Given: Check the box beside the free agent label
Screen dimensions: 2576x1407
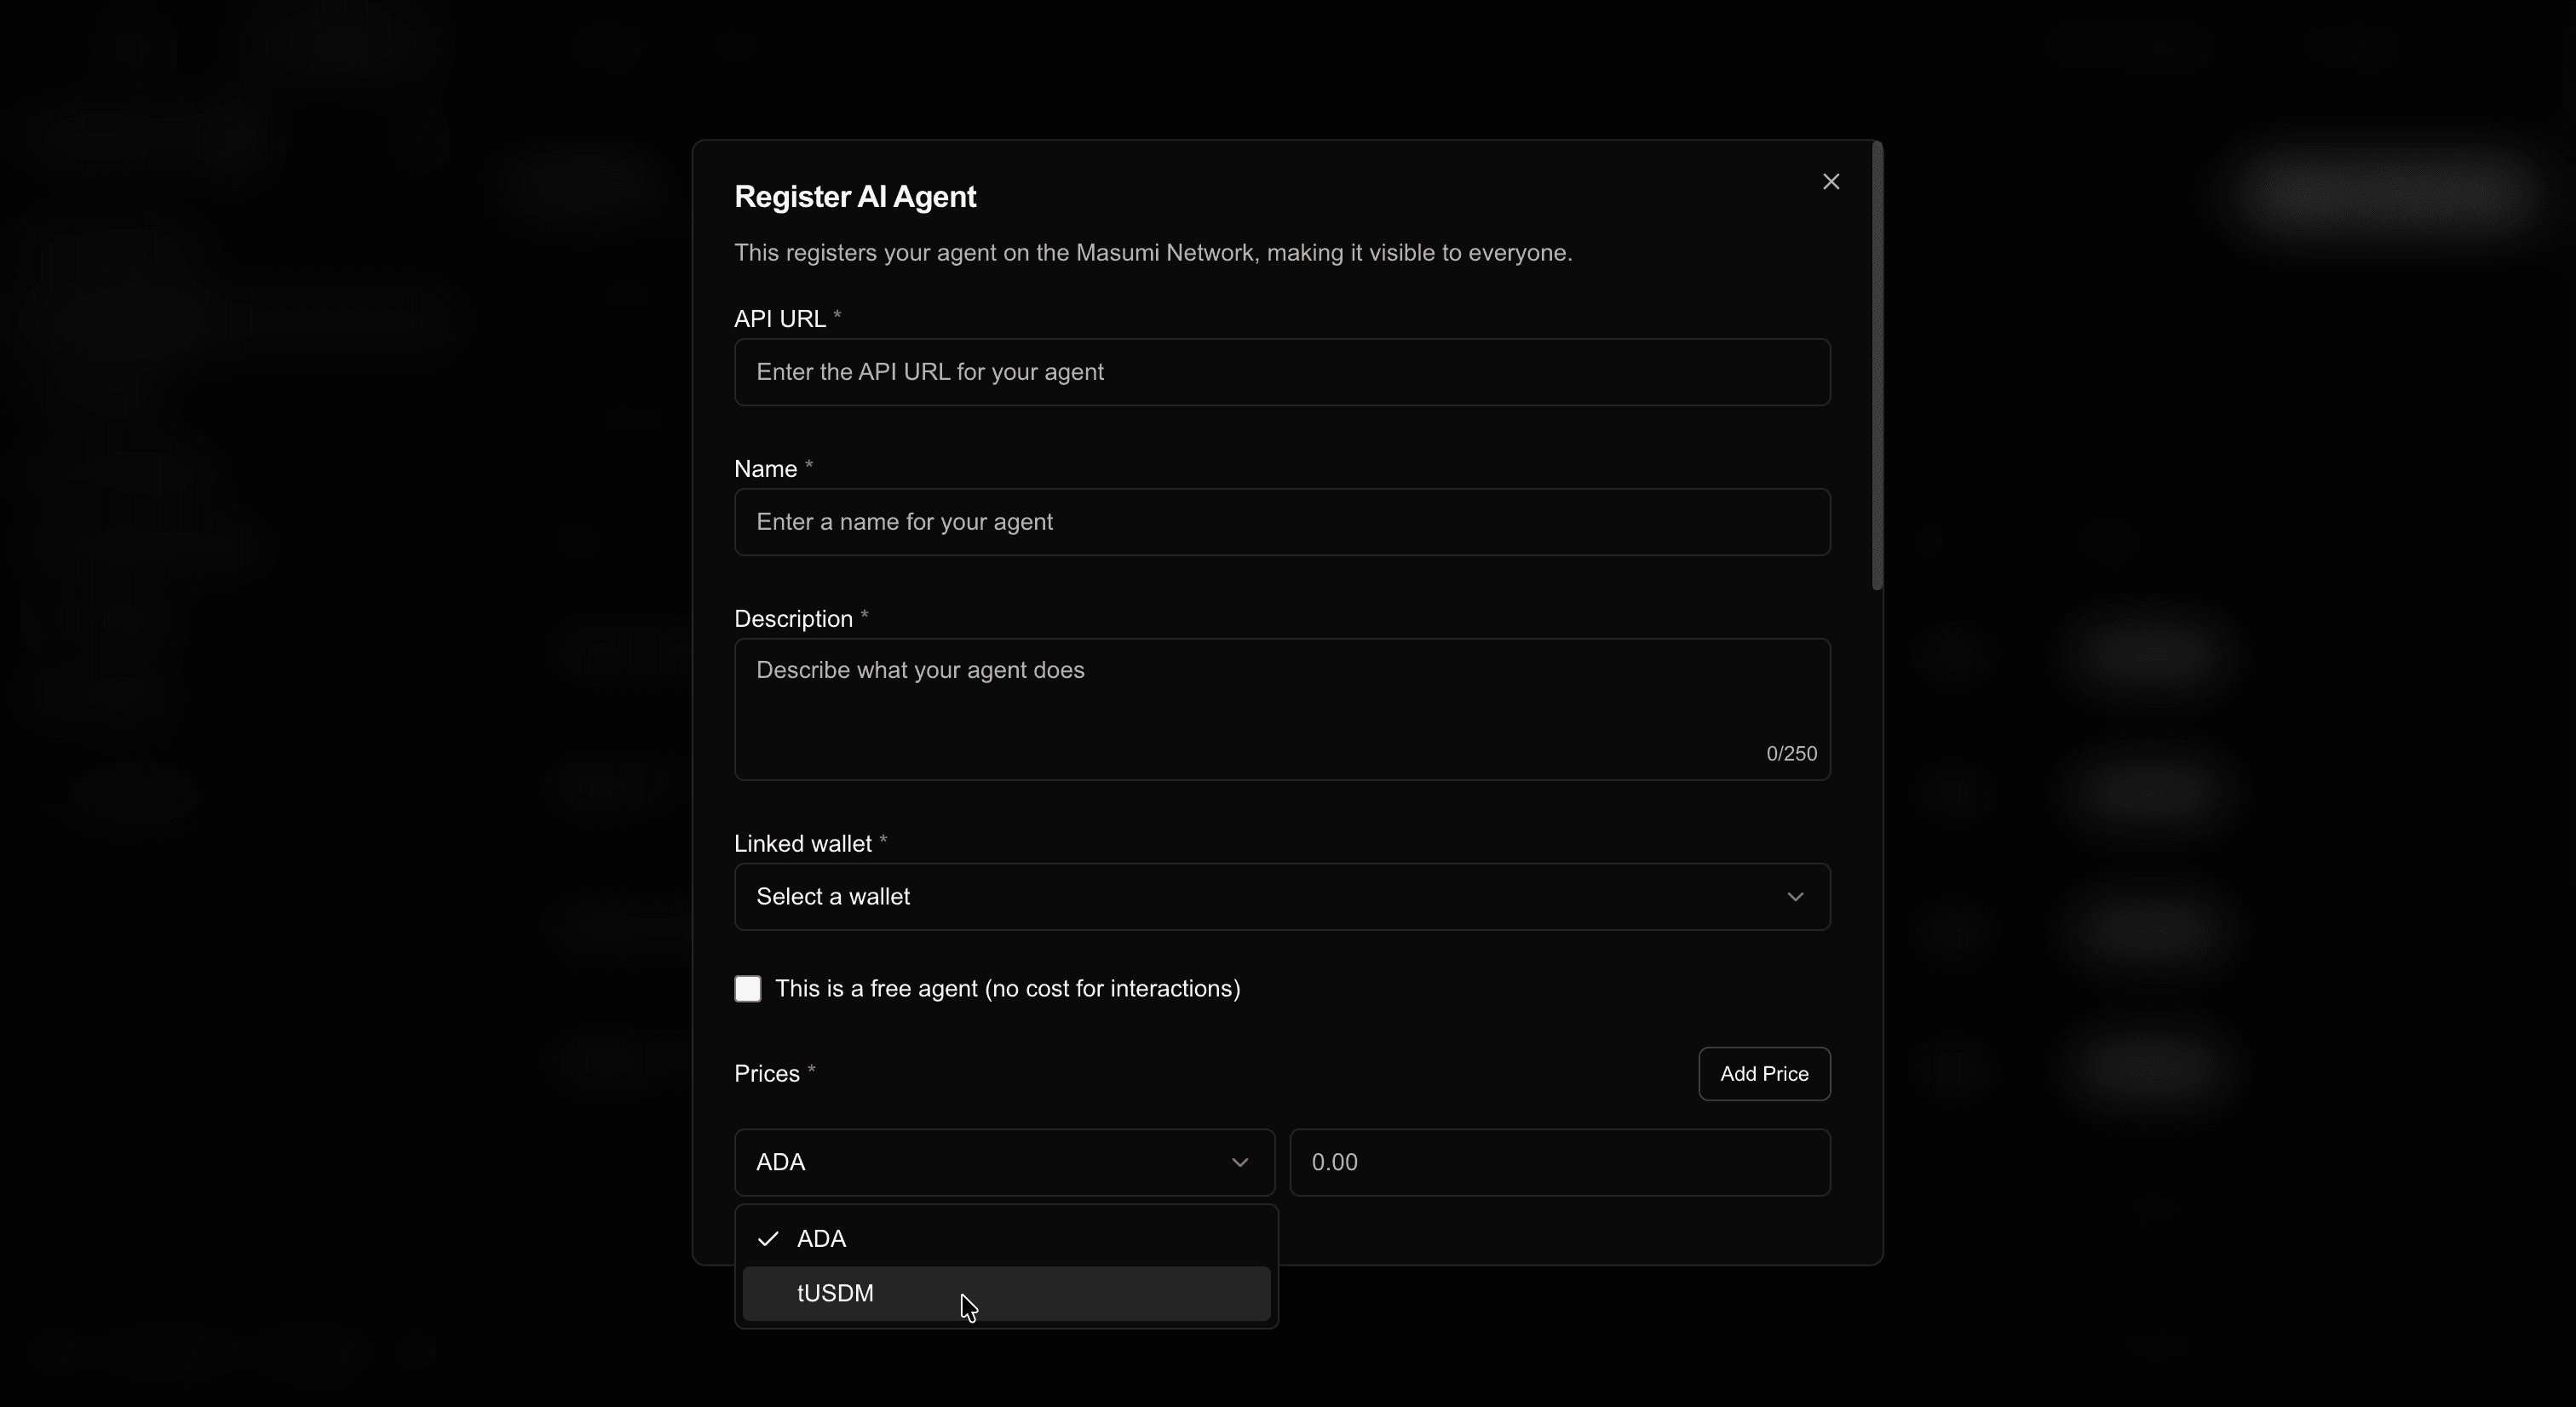Looking at the screenshot, I should tap(748, 988).
